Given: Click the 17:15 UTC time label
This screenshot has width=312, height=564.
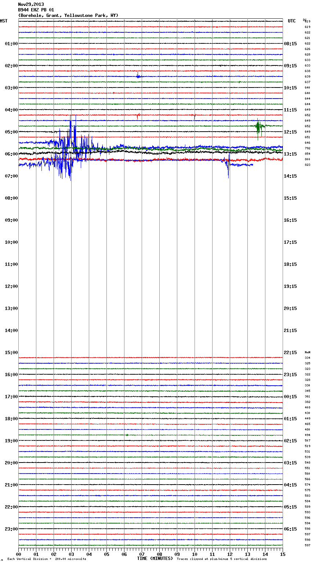Looking at the screenshot, I should tap(290, 242).
